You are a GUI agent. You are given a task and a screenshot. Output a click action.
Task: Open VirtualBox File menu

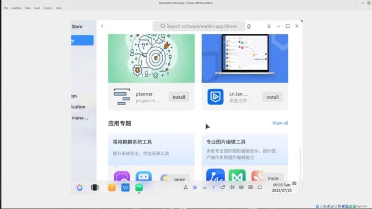click(x=6, y=8)
